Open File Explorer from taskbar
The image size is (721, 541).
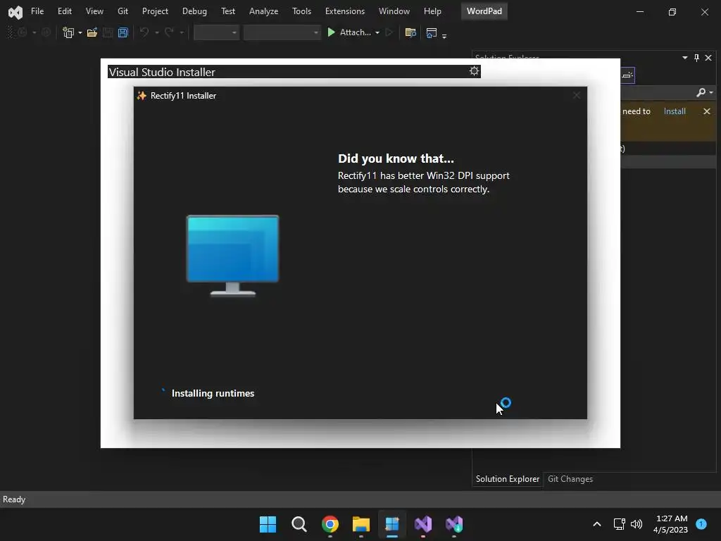pyautogui.click(x=361, y=524)
